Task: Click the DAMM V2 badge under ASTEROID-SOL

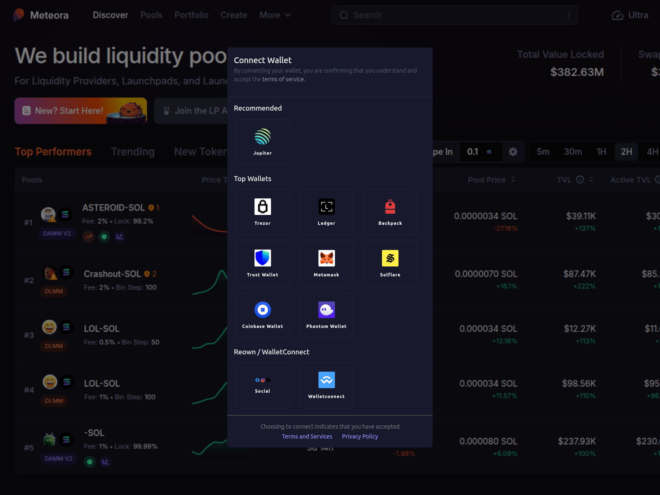Action: [x=57, y=233]
